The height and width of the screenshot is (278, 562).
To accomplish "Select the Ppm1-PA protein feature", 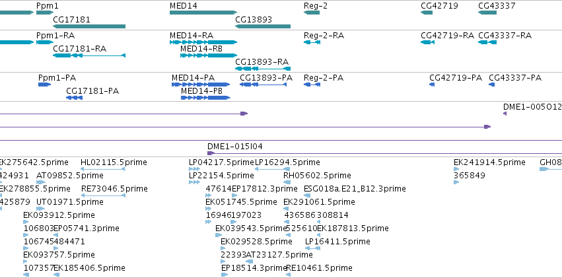I will pos(44,85).
